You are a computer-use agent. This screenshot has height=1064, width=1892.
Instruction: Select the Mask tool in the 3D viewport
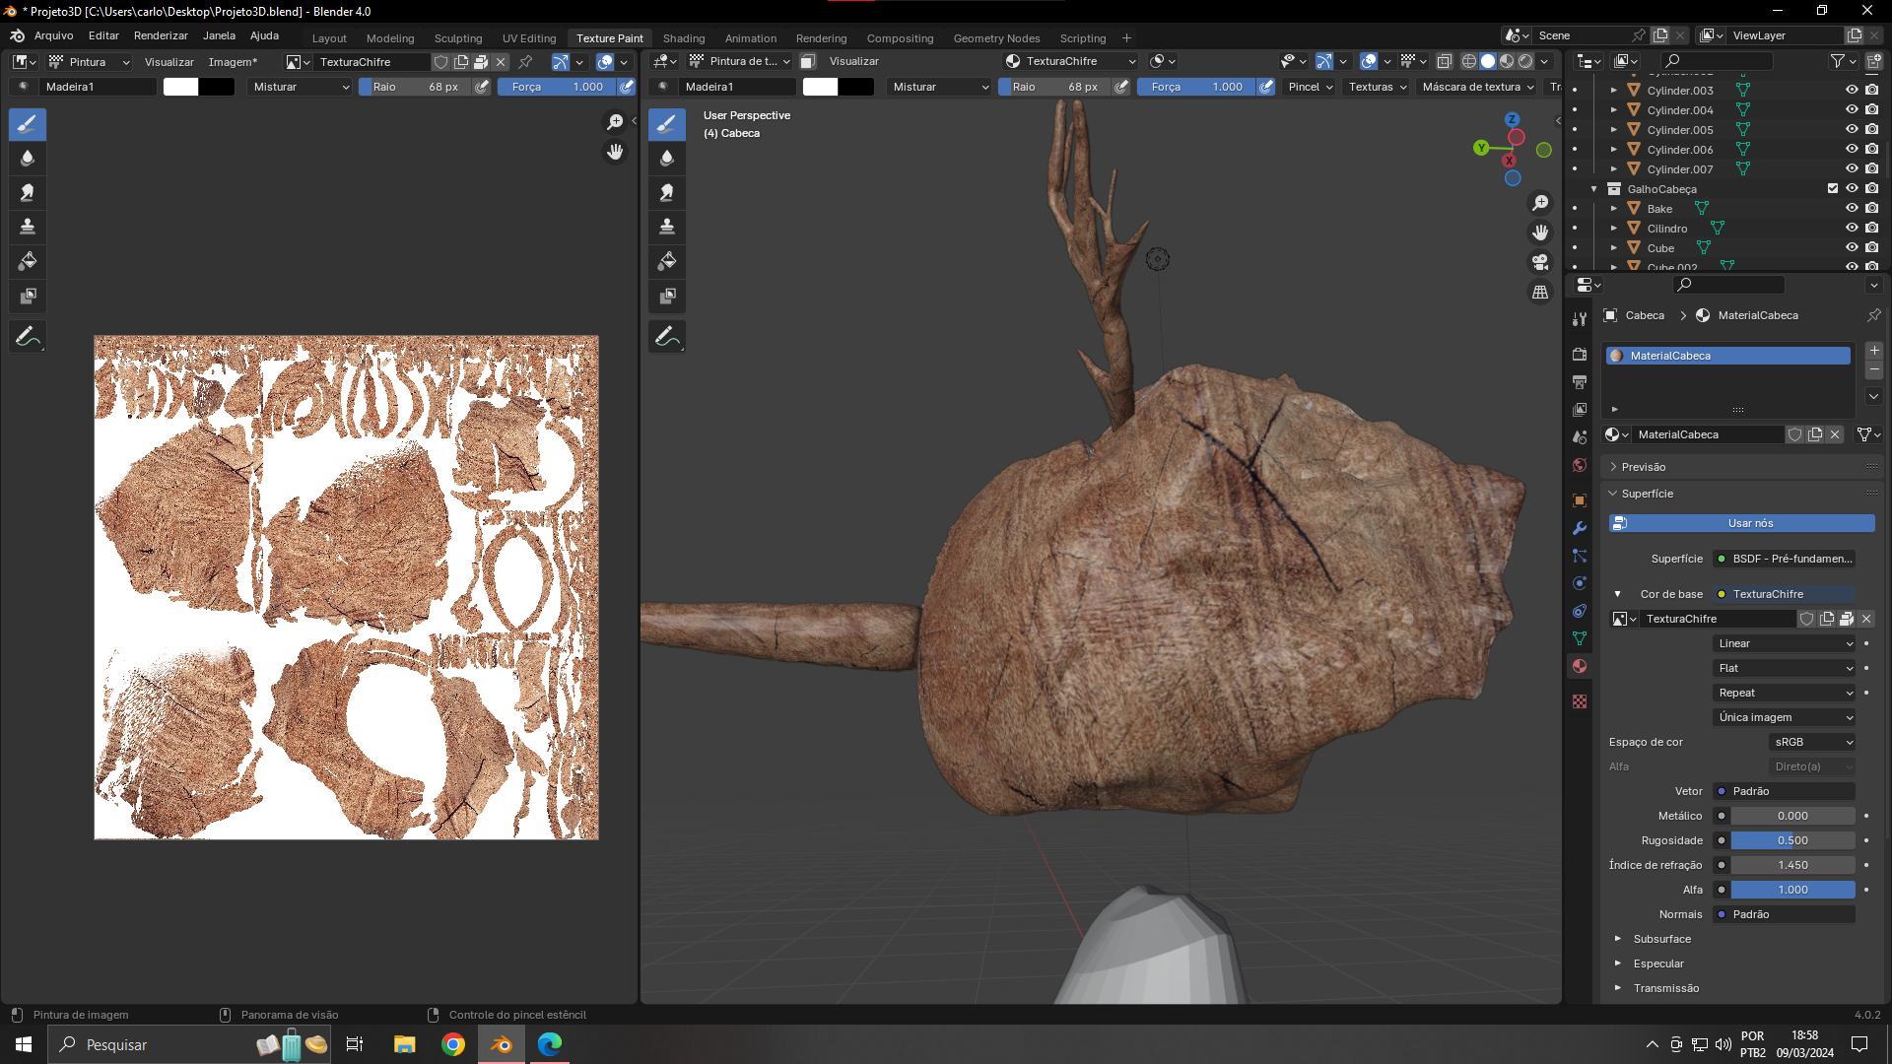[667, 297]
